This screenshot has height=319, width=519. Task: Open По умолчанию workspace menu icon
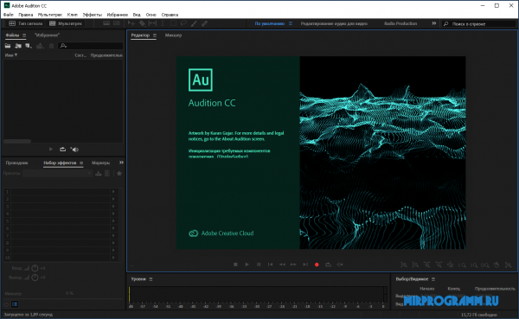(x=291, y=23)
